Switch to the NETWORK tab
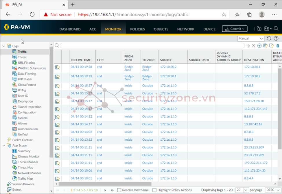282x194 pixels. 186,29
